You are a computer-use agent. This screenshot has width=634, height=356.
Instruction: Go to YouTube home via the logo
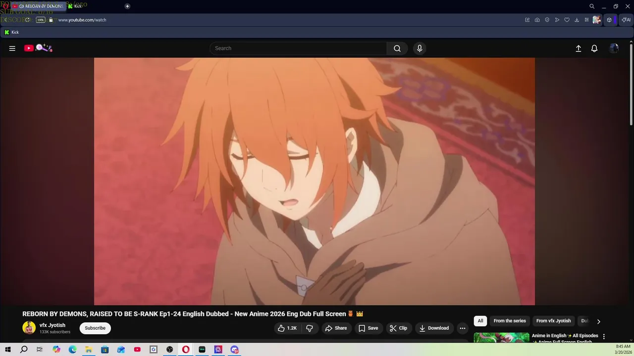(x=38, y=48)
